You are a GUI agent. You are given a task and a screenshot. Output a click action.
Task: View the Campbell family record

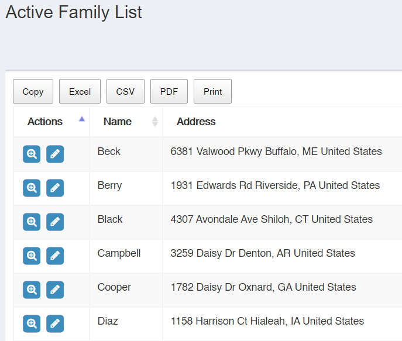pos(32,256)
